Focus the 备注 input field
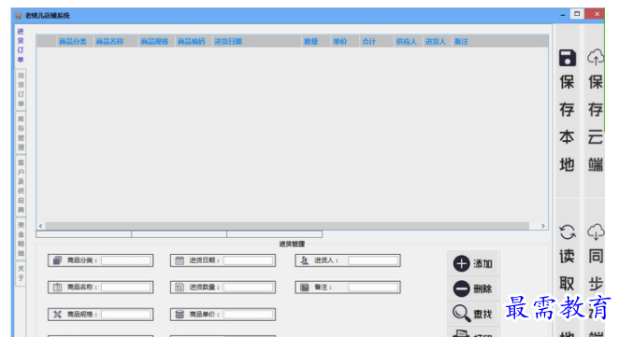 [x=373, y=288]
